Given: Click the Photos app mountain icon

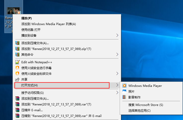Looking at the screenshot, I should (124, 91).
